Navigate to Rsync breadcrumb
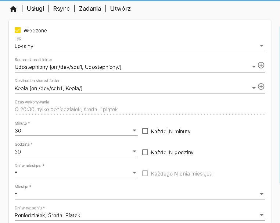The width and height of the screenshot is (280, 223). (62, 9)
